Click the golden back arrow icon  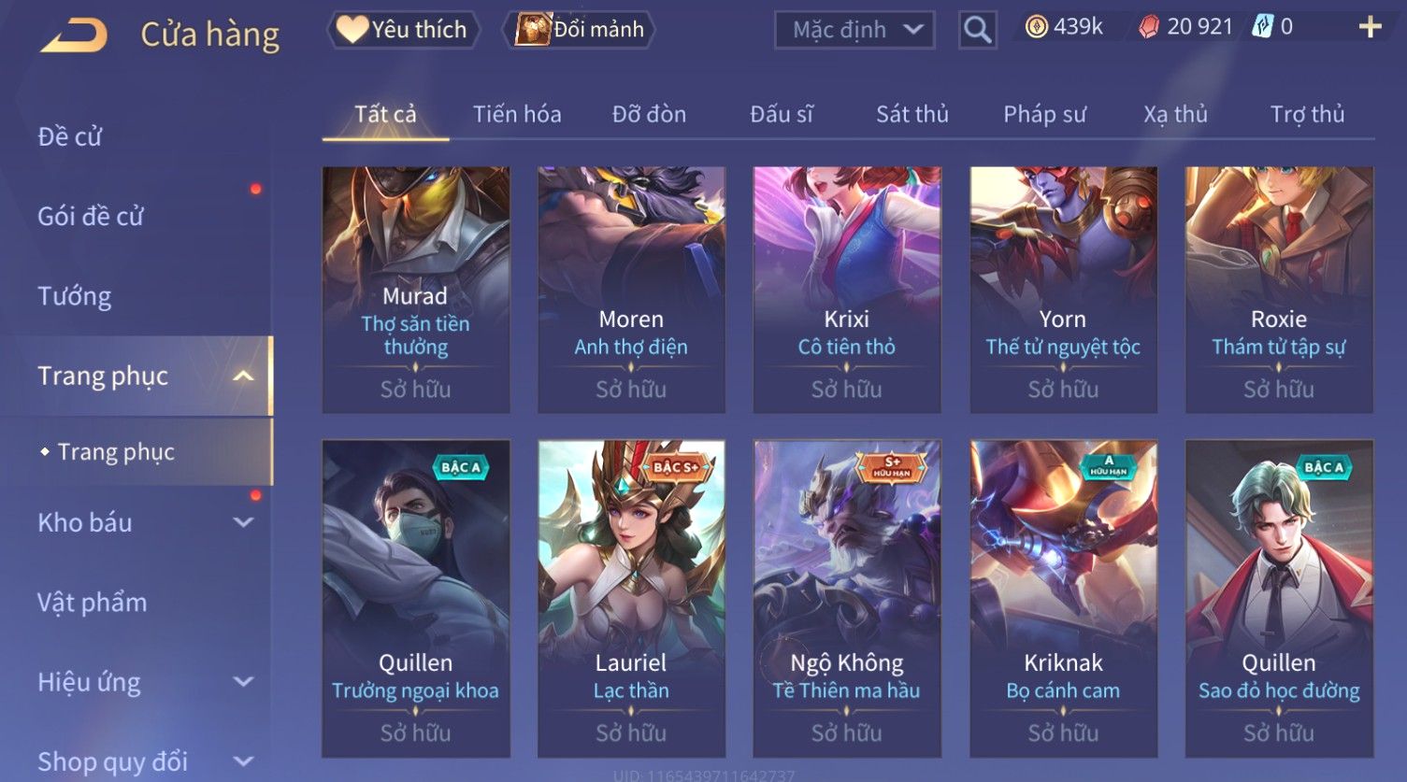click(74, 35)
